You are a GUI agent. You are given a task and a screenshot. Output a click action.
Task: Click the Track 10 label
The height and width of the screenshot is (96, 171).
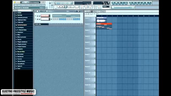(x=88, y=73)
